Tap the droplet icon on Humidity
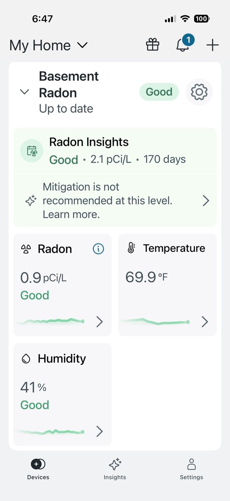 coord(26,359)
